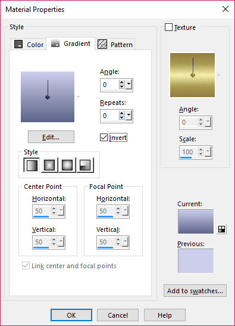The image size is (235, 326).
Task: Enable the Texture checkbox
Action: click(x=168, y=27)
